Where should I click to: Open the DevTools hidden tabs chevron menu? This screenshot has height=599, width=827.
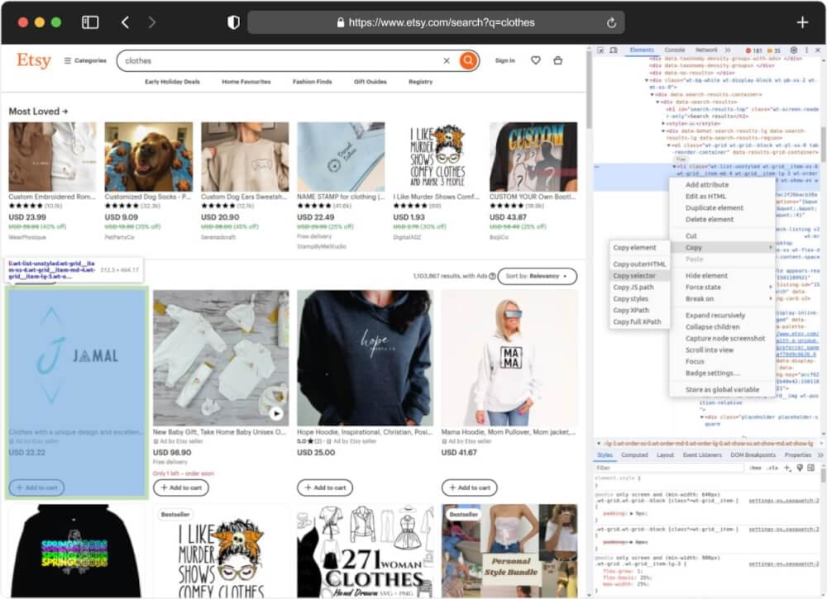726,50
